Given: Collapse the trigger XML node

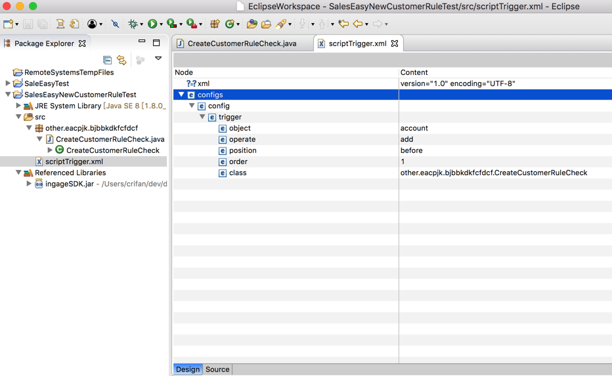Looking at the screenshot, I should coord(202,117).
